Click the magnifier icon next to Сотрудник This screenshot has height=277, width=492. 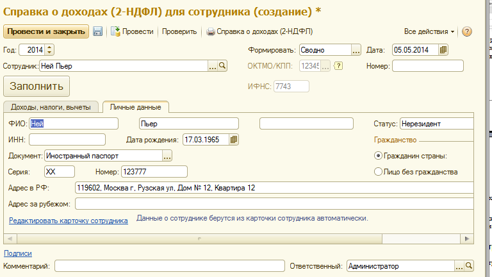223,65
